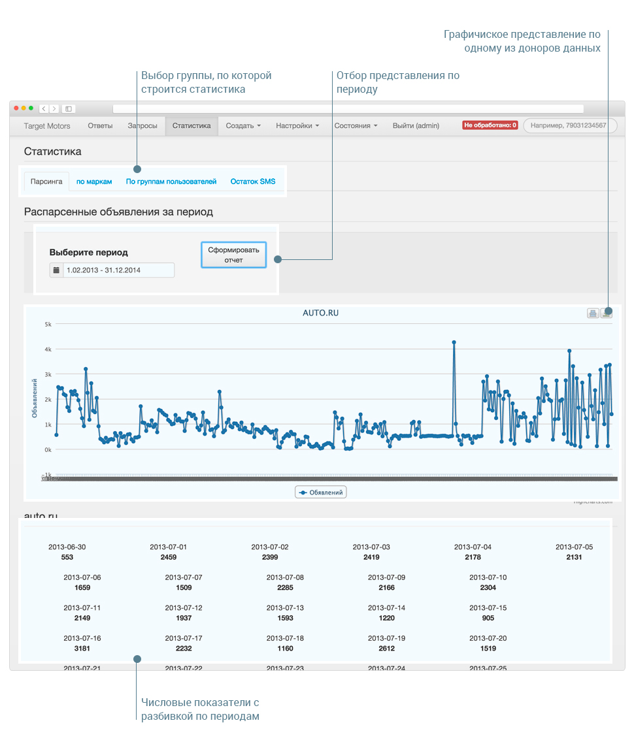Click the 2013-07-14 date entry
634x742 pixels.
(386, 607)
